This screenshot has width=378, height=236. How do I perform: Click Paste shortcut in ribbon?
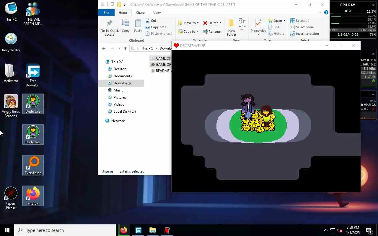tap(159, 34)
